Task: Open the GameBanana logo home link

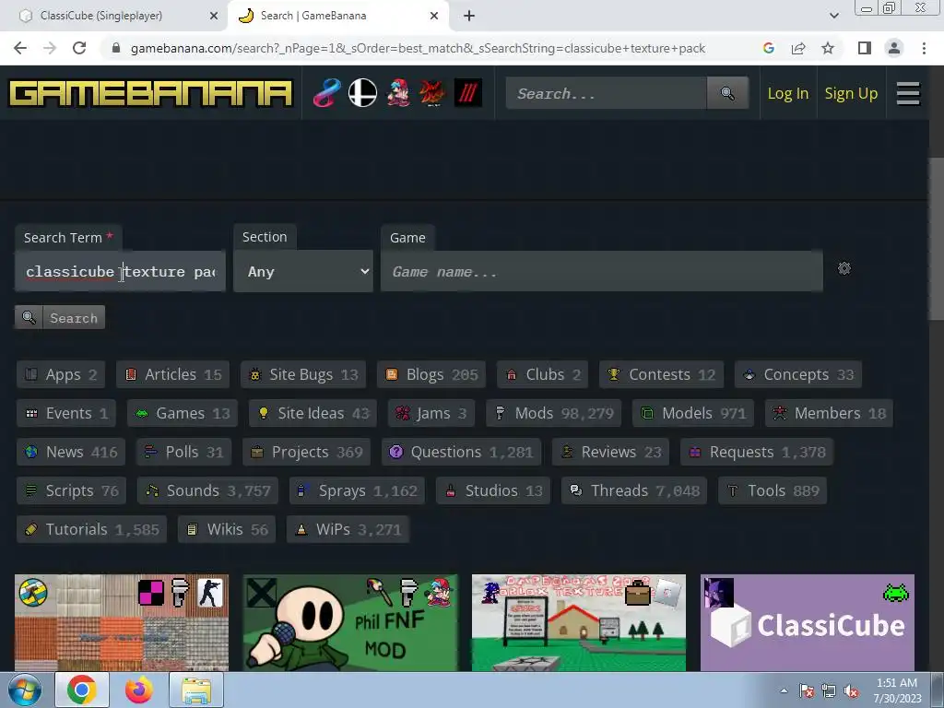Action: click(x=150, y=93)
